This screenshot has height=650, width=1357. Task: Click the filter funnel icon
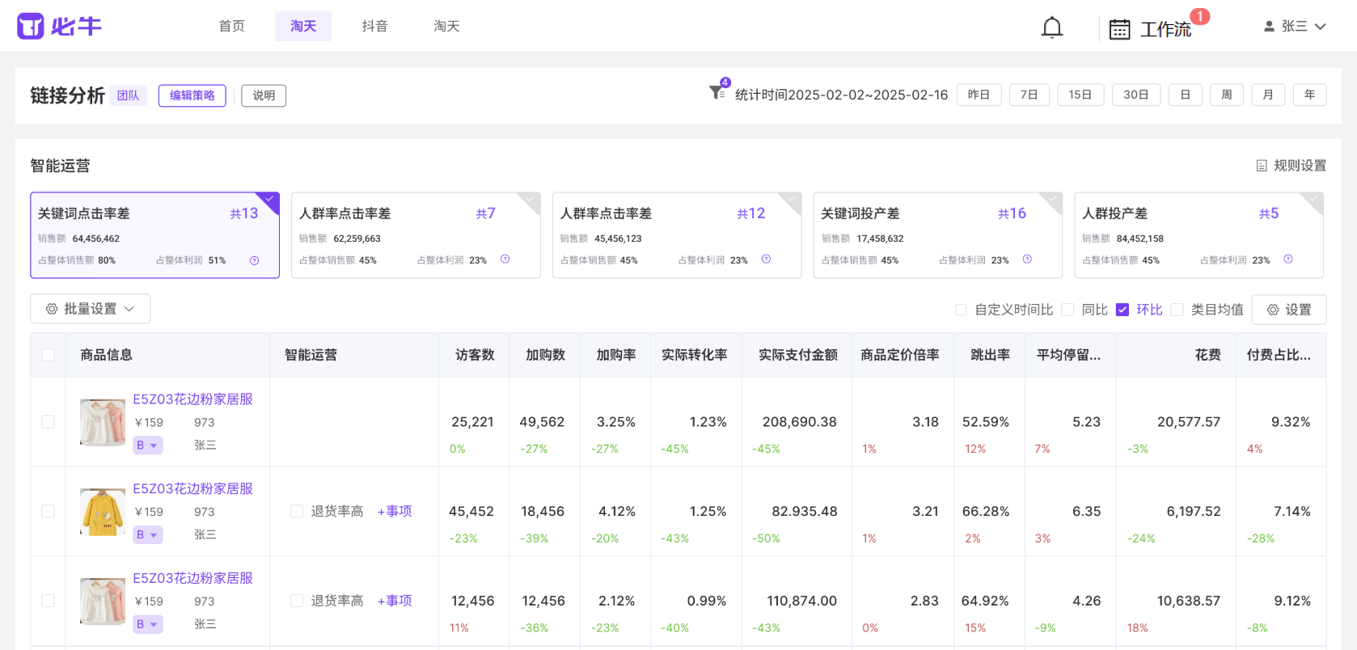click(x=717, y=93)
